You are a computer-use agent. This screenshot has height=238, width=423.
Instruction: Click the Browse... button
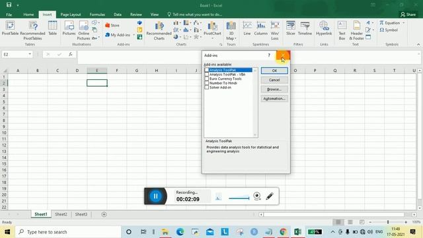click(274, 89)
